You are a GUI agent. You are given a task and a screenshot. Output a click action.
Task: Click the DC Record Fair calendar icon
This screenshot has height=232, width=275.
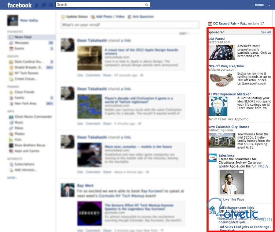pos(210,23)
